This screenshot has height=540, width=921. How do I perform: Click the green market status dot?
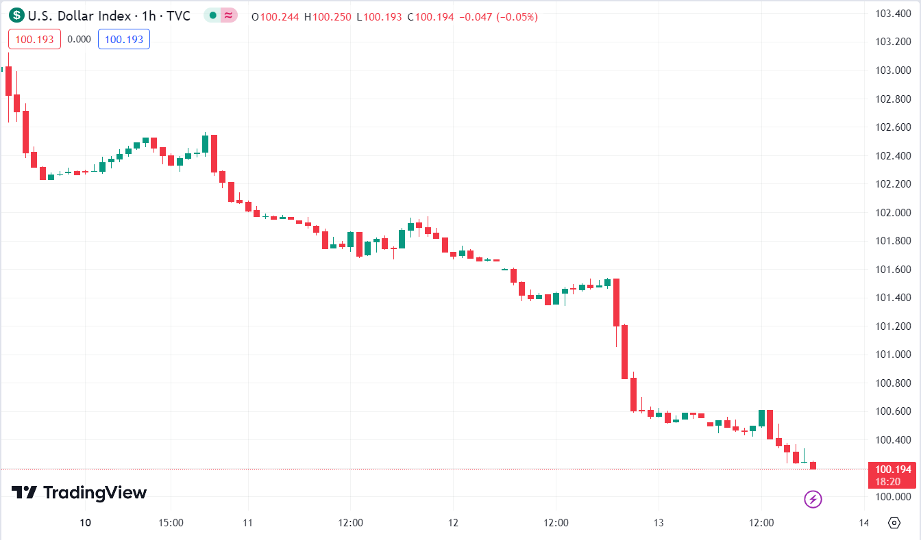point(213,16)
